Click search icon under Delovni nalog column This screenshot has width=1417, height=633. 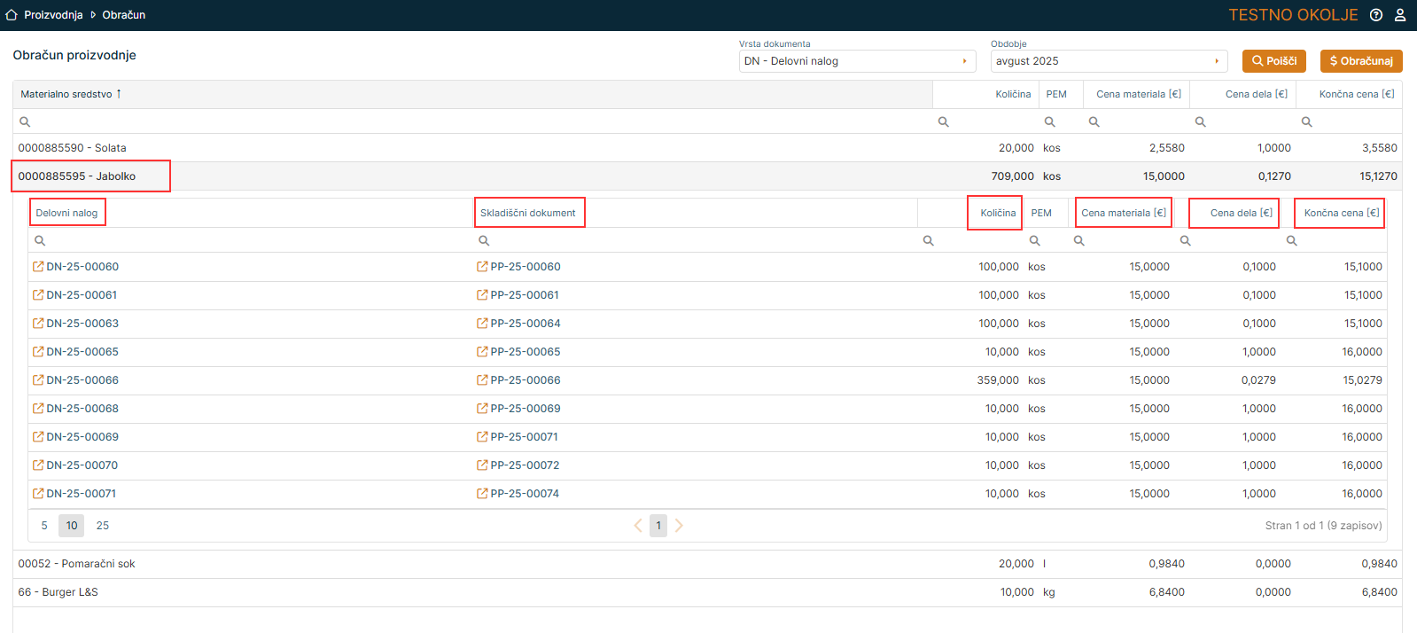coord(40,241)
